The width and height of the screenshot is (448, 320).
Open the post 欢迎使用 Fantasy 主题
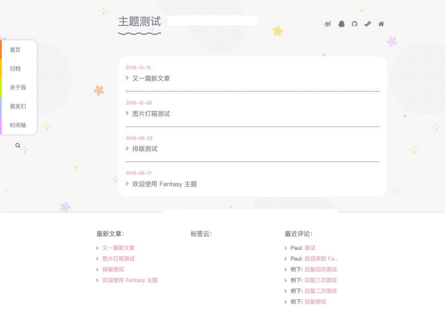click(165, 184)
